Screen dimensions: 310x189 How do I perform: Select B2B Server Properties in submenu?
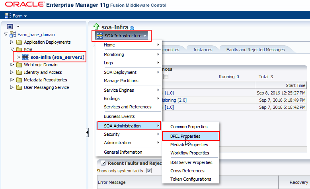pyautogui.click(x=191, y=162)
